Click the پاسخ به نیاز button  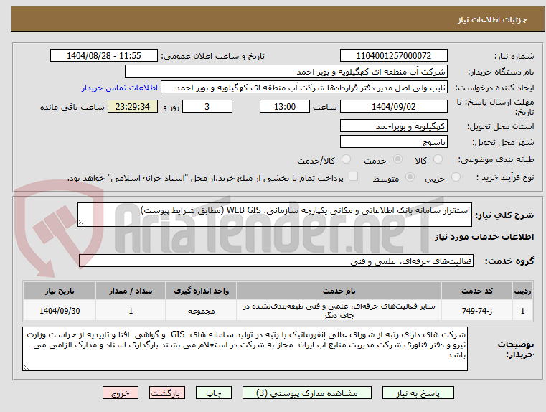point(418,393)
